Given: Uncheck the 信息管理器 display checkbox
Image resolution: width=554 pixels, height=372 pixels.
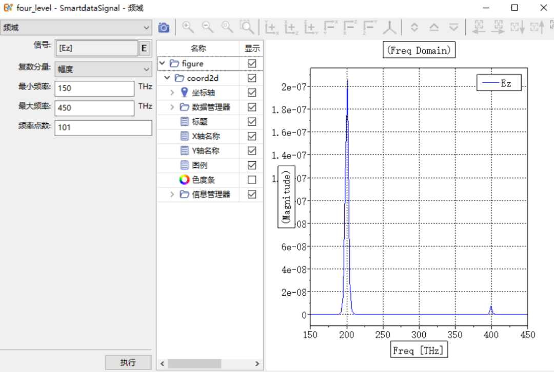Looking at the screenshot, I should (x=252, y=194).
